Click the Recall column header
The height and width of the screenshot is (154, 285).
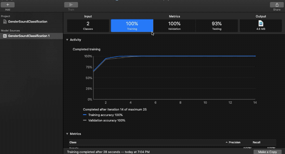pyautogui.click(x=256, y=142)
